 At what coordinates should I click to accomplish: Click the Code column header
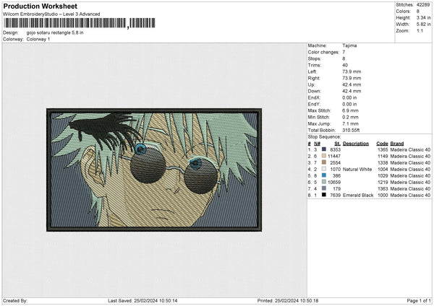point(382,143)
